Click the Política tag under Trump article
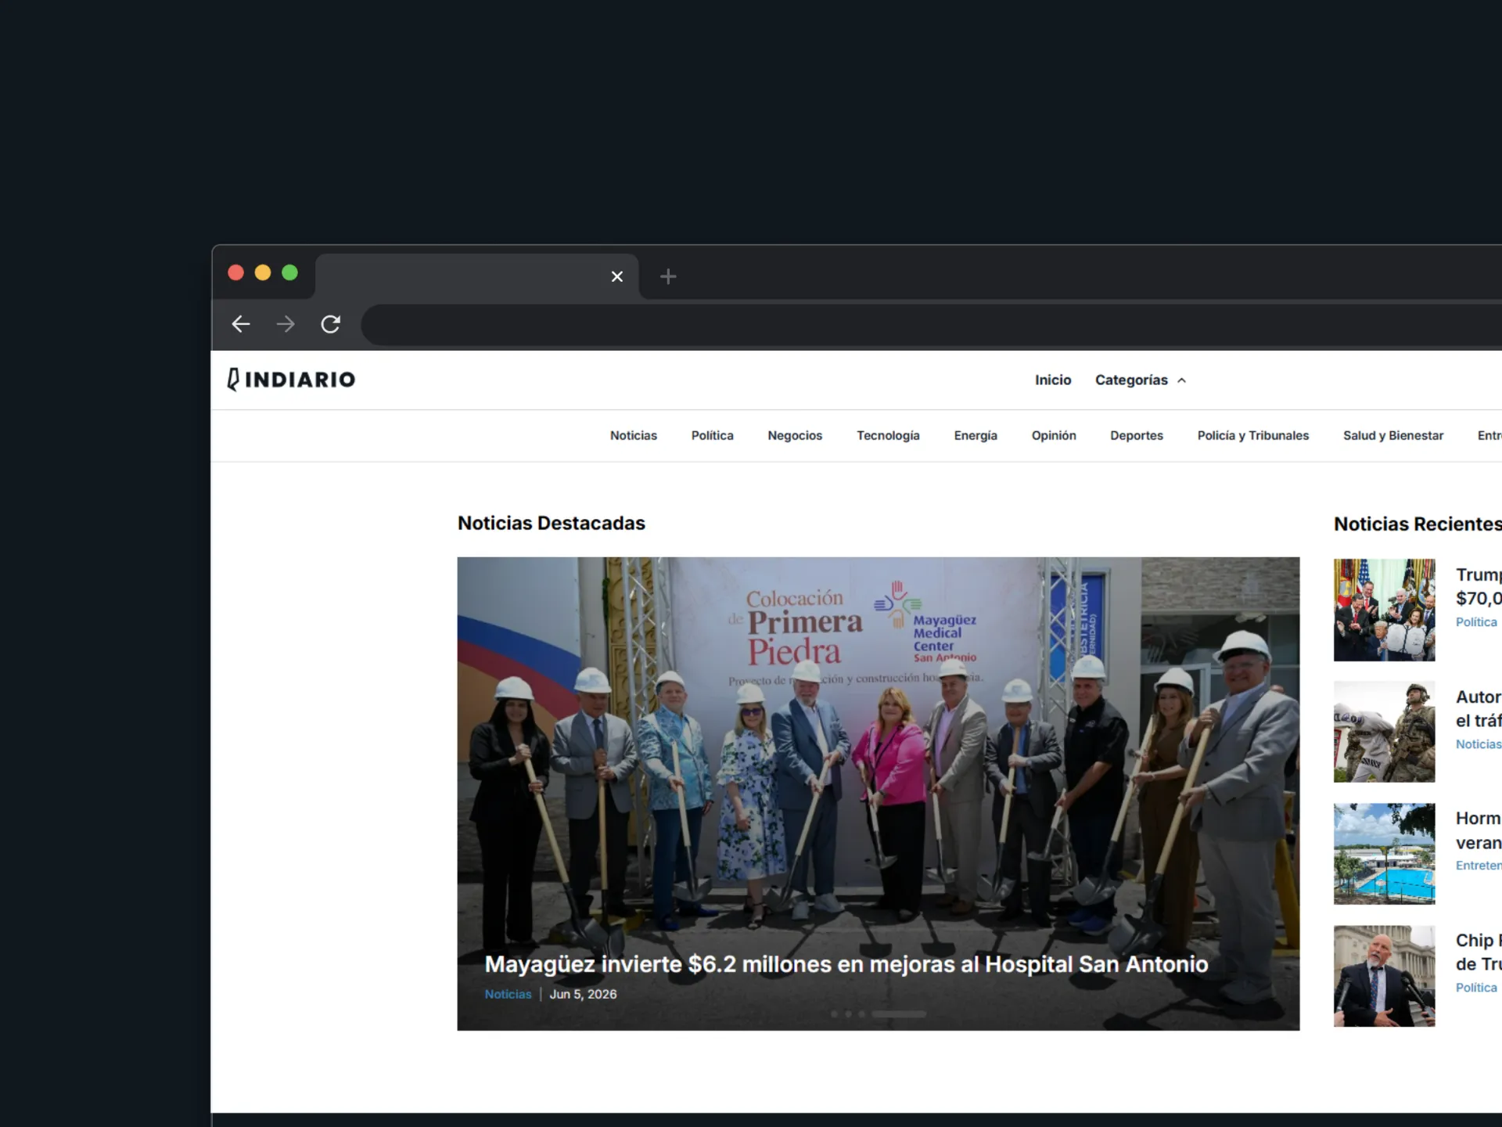Screen dimensions: 1502x1127 click(1476, 622)
